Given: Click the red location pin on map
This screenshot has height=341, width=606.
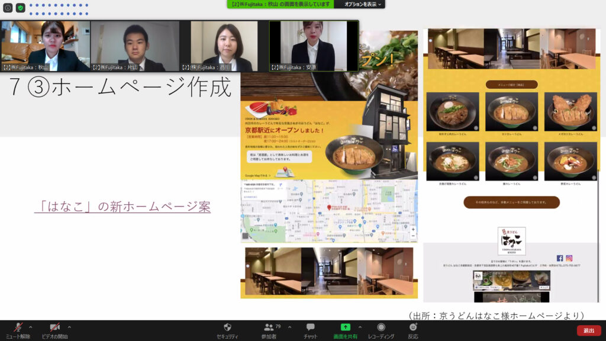Looking at the screenshot, I should click(x=329, y=208).
